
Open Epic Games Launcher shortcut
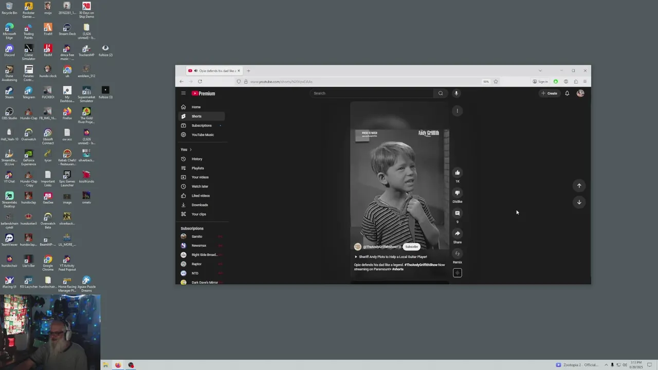pyautogui.click(x=67, y=178)
